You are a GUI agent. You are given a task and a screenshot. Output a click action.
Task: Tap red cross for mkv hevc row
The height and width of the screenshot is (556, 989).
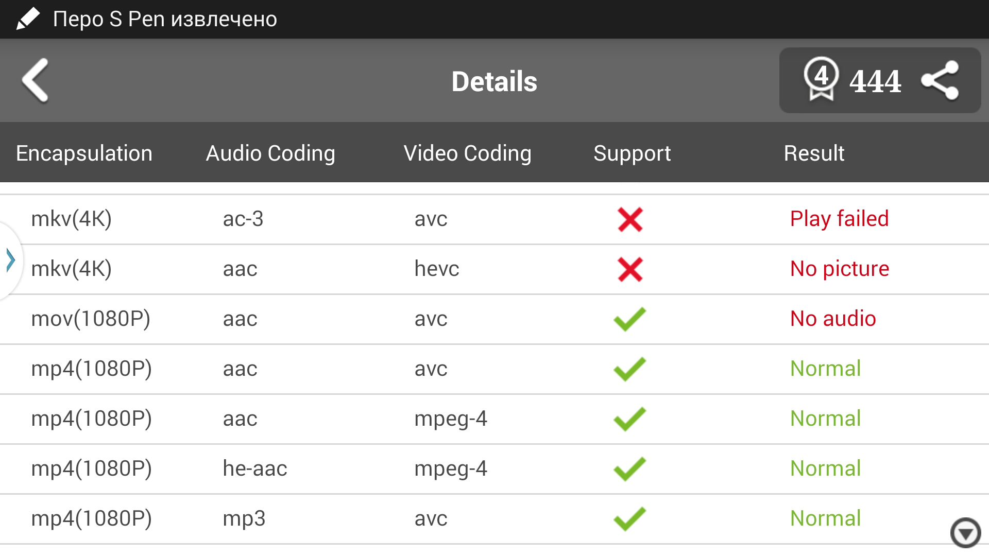point(630,270)
